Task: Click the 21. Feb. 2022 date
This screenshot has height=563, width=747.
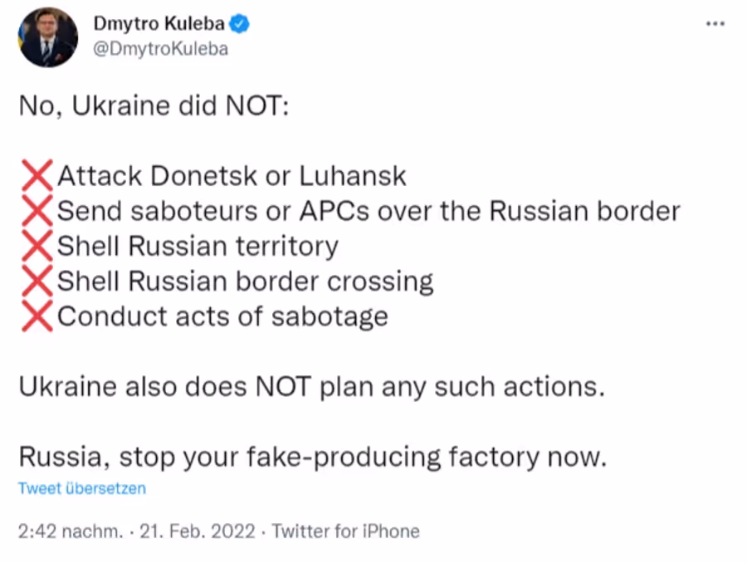Action: tap(198, 531)
